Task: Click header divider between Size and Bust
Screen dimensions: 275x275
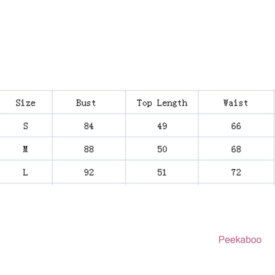Action: (x=52, y=102)
